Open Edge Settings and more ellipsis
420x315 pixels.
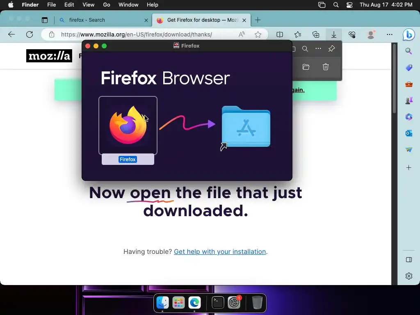[390, 34]
